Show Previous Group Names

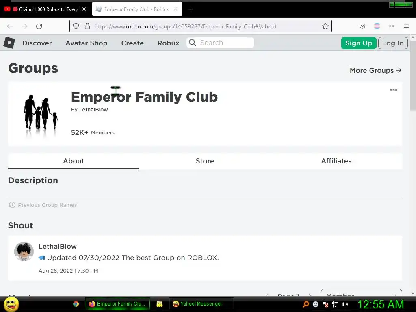pyautogui.click(x=48, y=205)
